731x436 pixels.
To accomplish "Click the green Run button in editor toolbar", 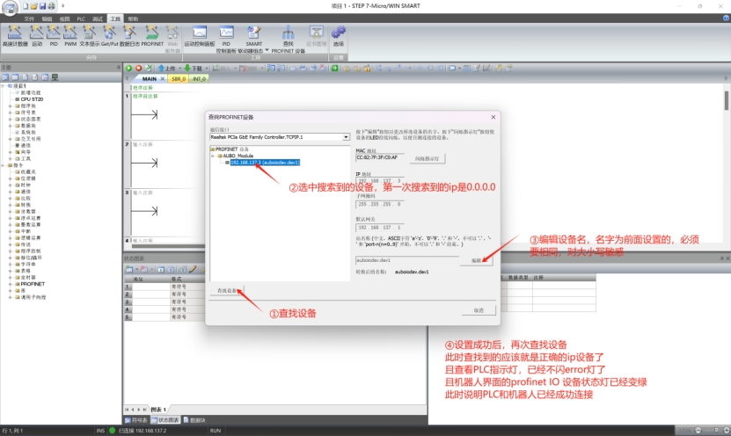I will [128, 68].
